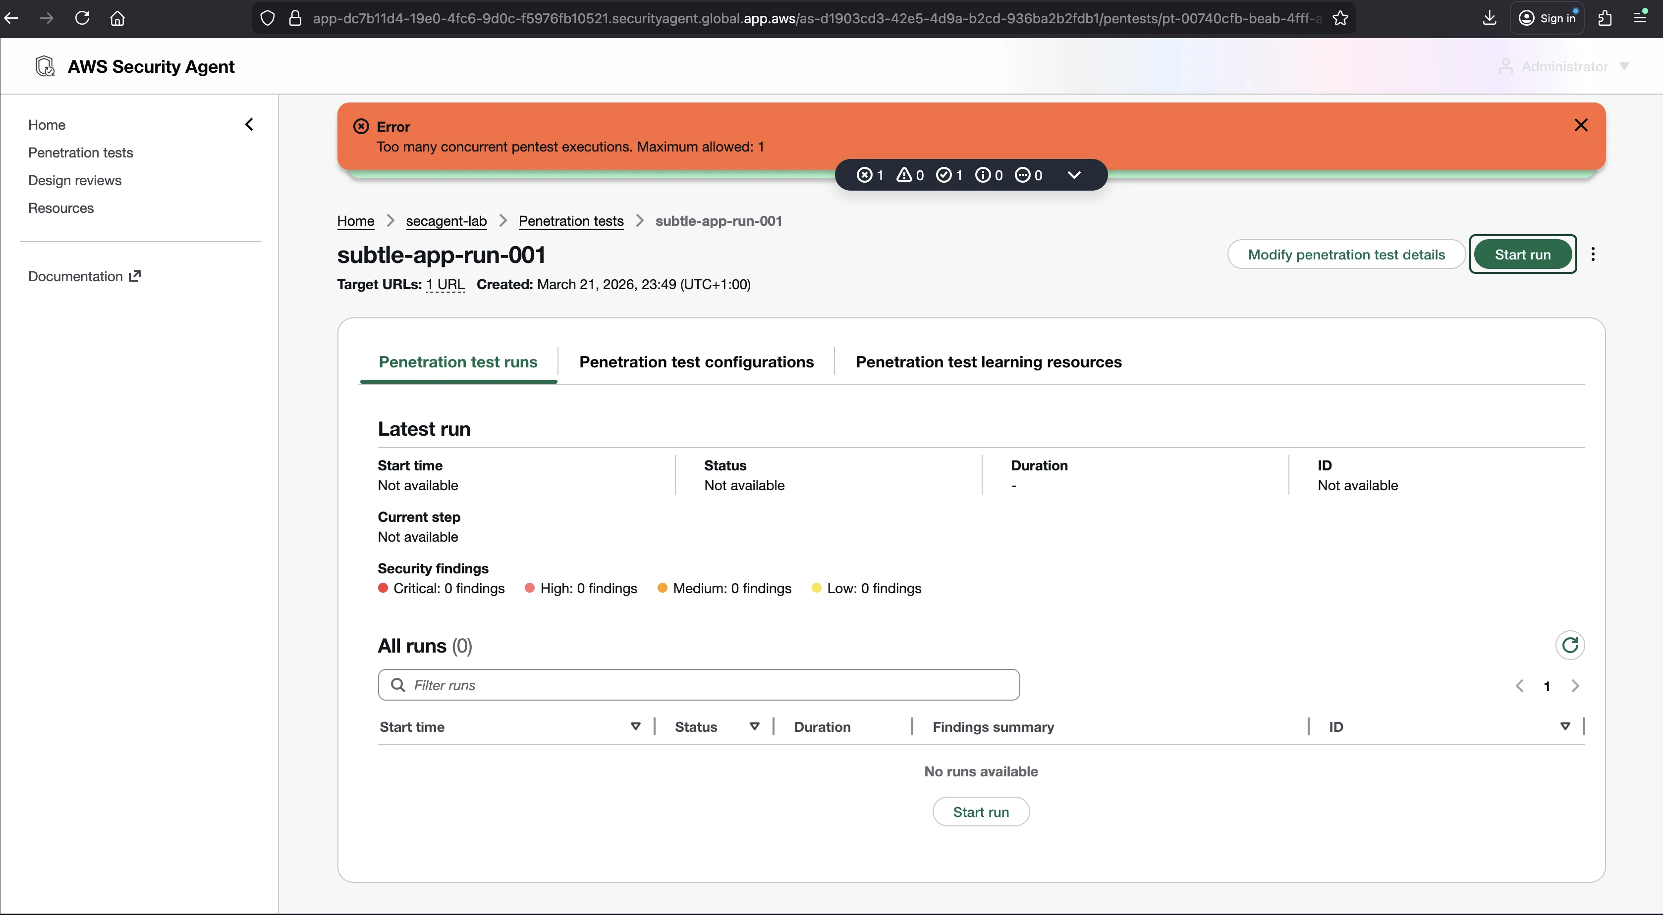Refresh the All runs list
The height and width of the screenshot is (915, 1663).
(1570, 645)
